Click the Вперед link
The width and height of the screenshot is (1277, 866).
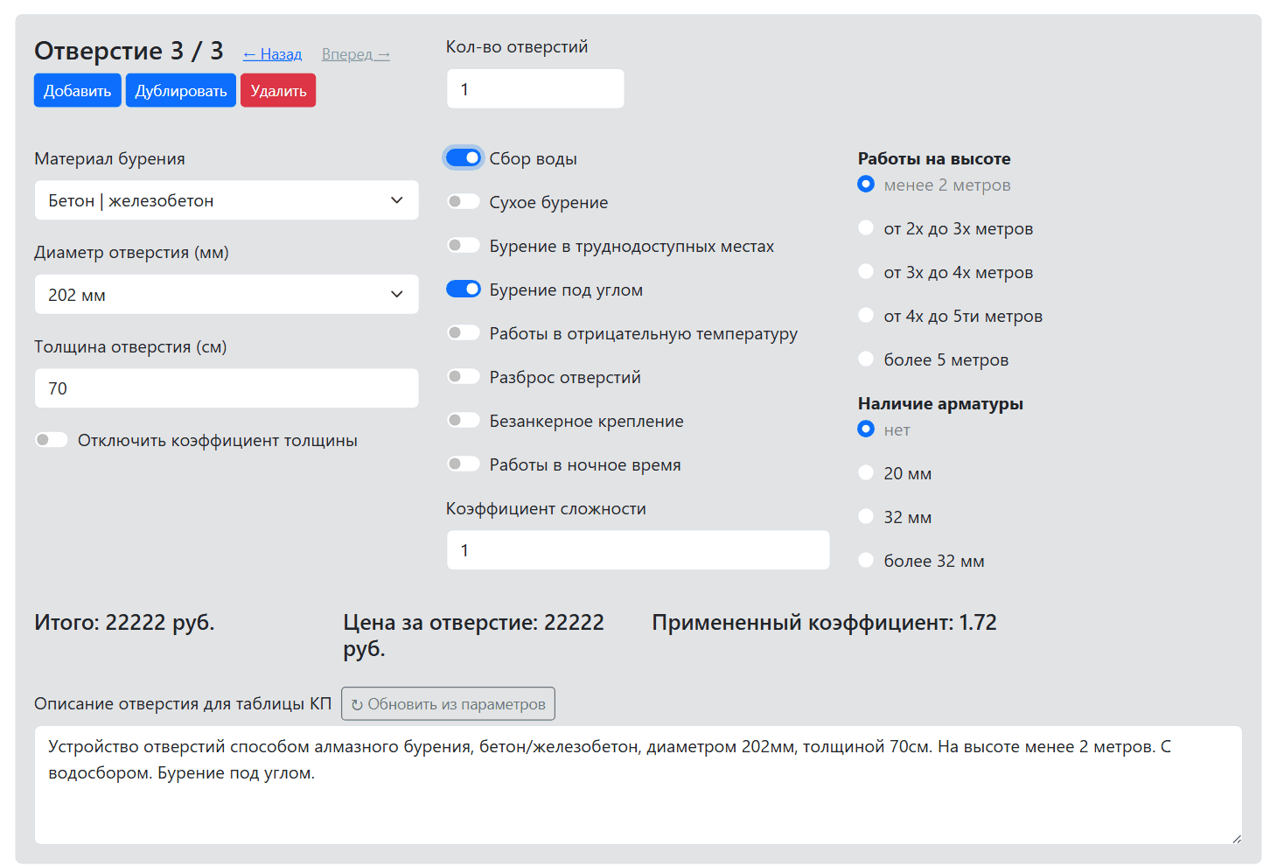pyautogui.click(x=356, y=54)
